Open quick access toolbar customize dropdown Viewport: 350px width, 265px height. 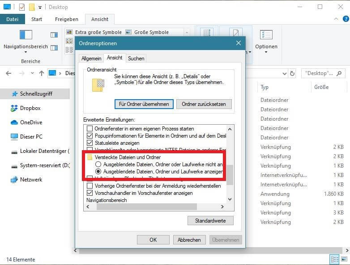pyautogui.click(x=40, y=7)
